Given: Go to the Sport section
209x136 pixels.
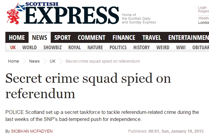Looking at the screenshot, I should point(62,38).
